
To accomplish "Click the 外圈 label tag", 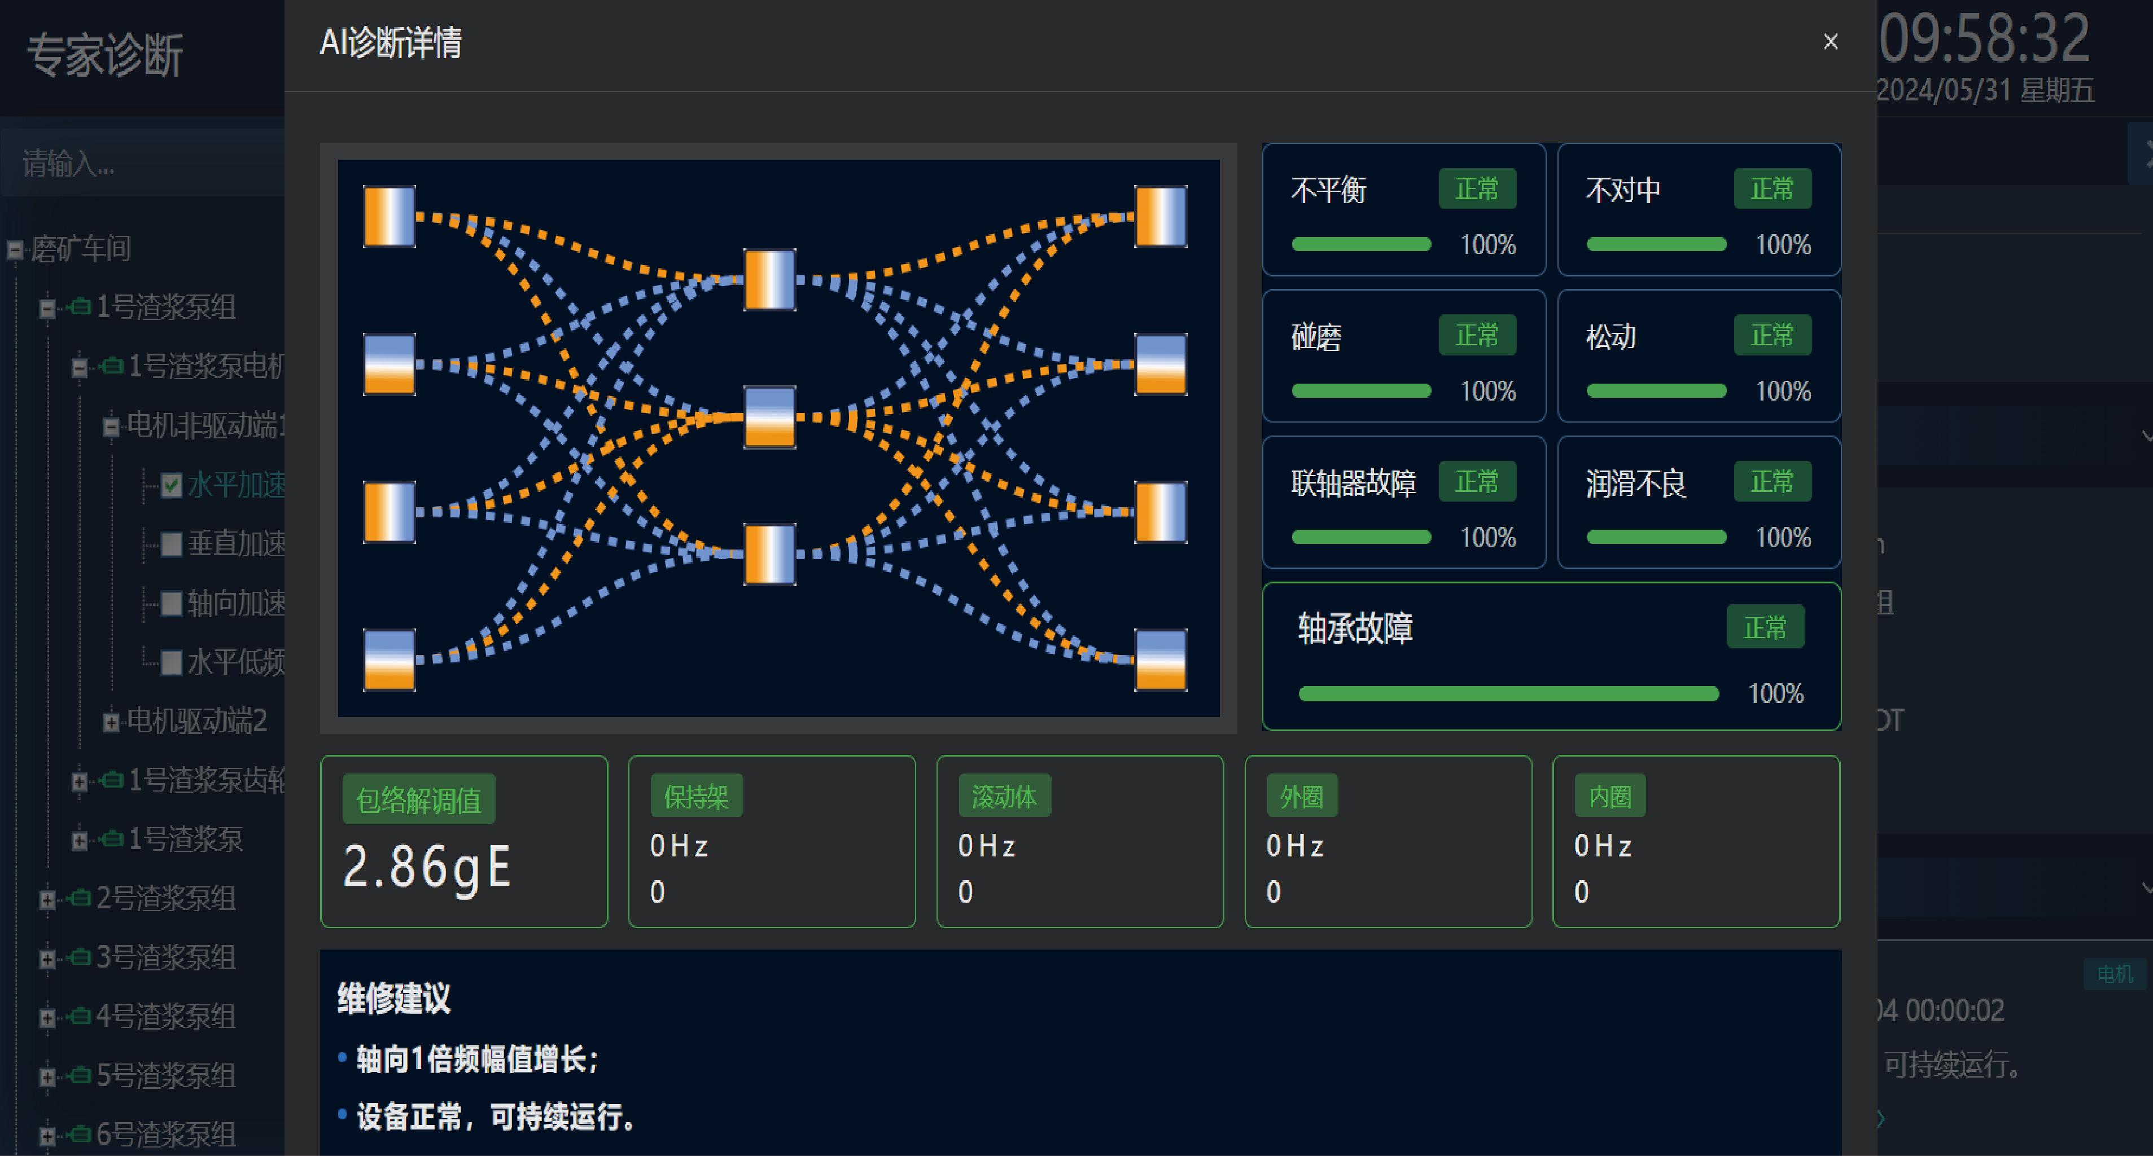I will (1302, 796).
